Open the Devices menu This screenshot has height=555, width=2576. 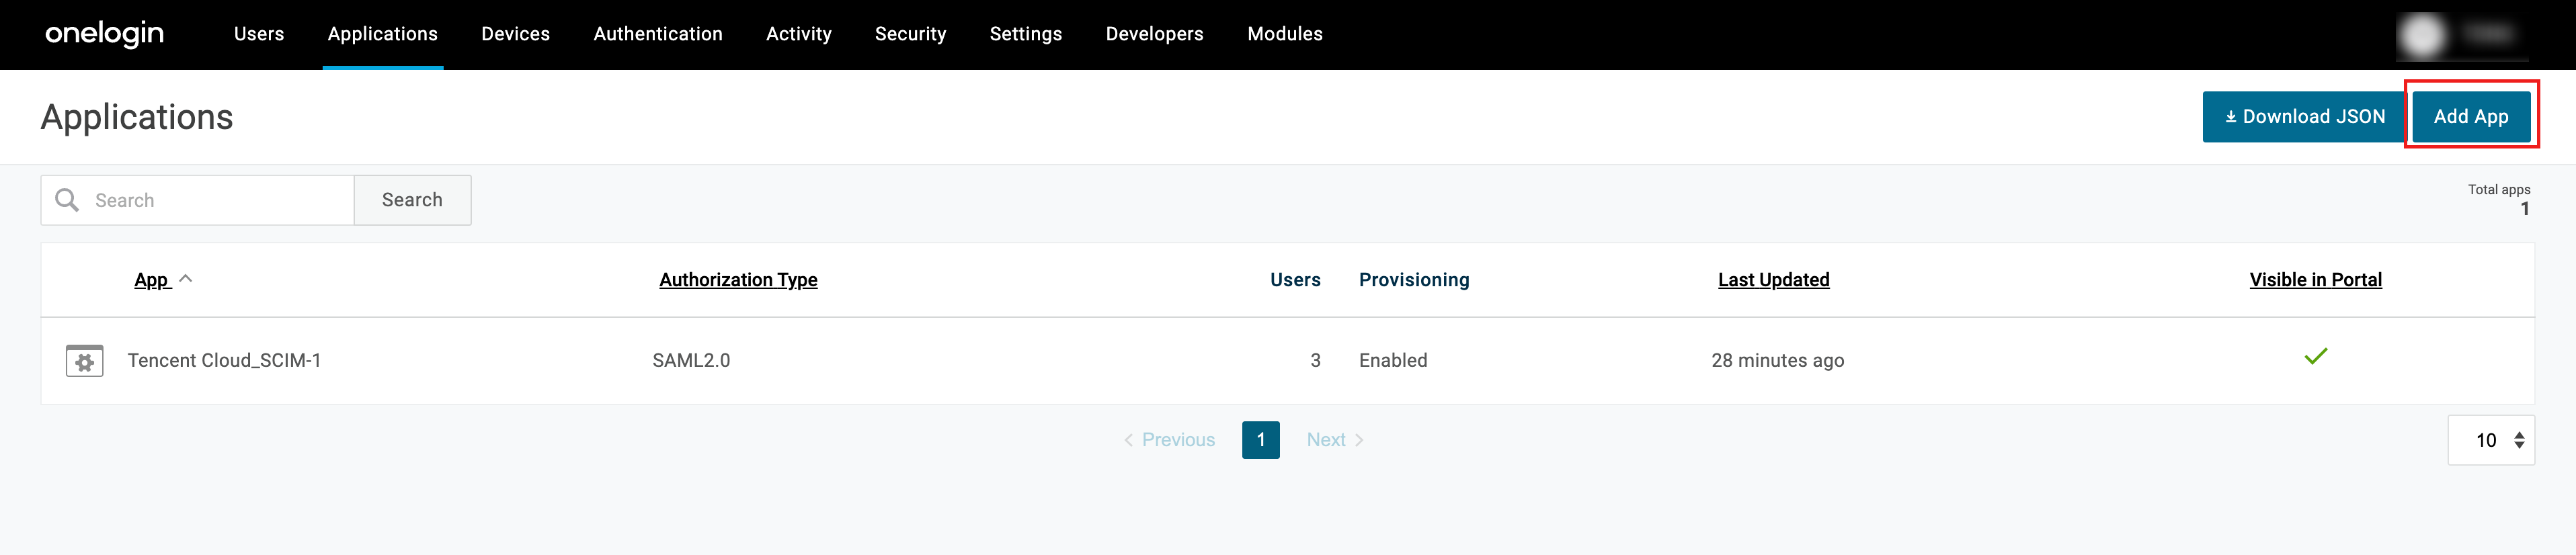515,34
